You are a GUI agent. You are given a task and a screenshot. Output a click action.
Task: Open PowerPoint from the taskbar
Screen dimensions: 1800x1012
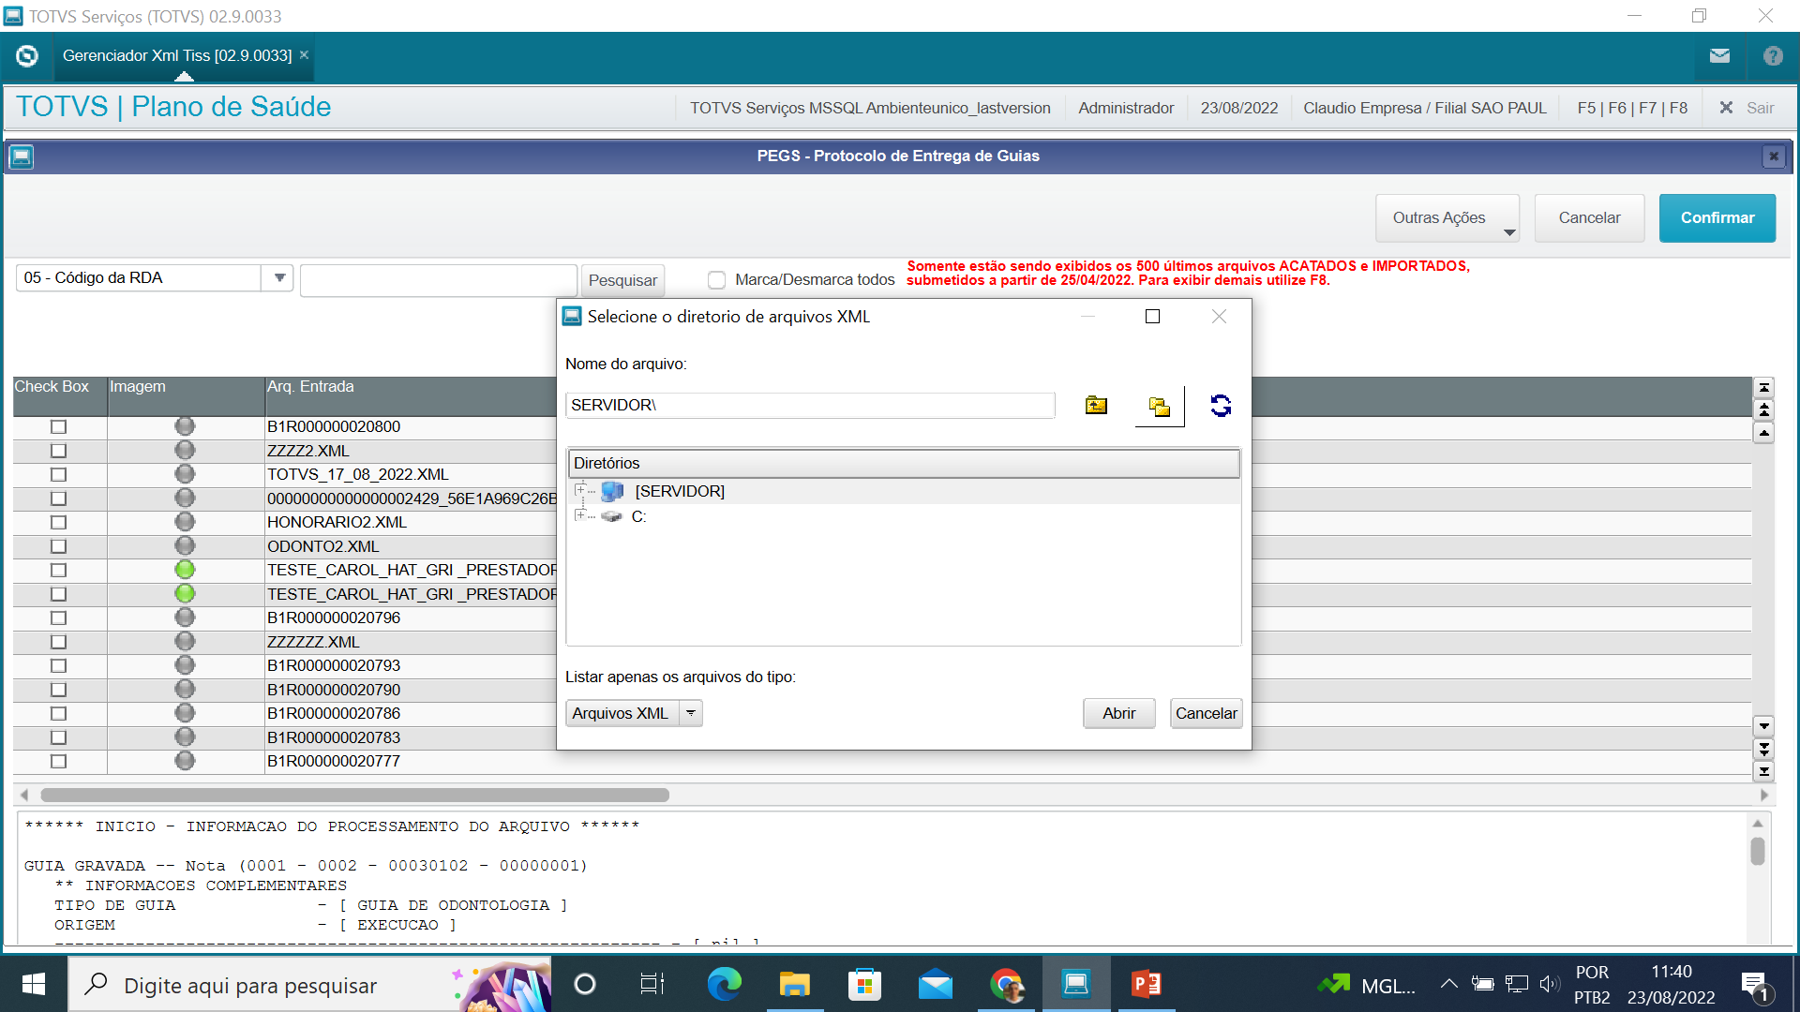tap(1146, 985)
